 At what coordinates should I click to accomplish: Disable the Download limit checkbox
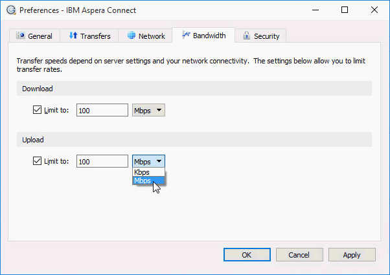tap(37, 110)
